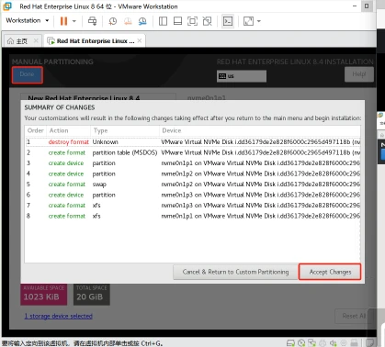Select row 5 'create format' swap
Viewport: 385px width, 347px height.
[x=193, y=185]
